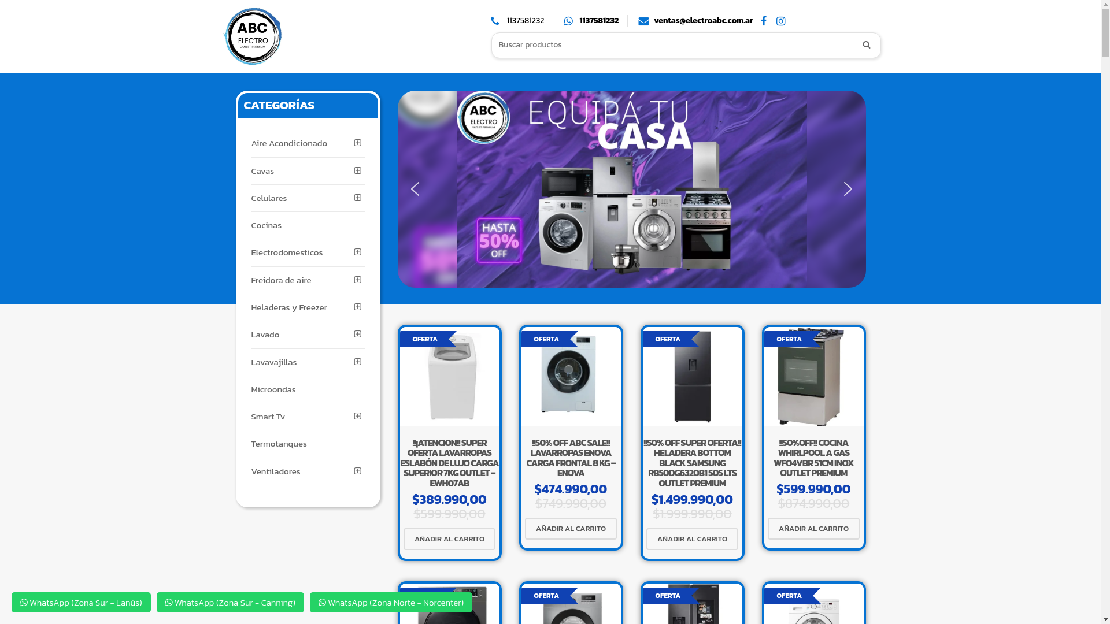Click inside Buscar productos search field
The width and height of the screenshot is (1110, 624).
tap(672, 45)
